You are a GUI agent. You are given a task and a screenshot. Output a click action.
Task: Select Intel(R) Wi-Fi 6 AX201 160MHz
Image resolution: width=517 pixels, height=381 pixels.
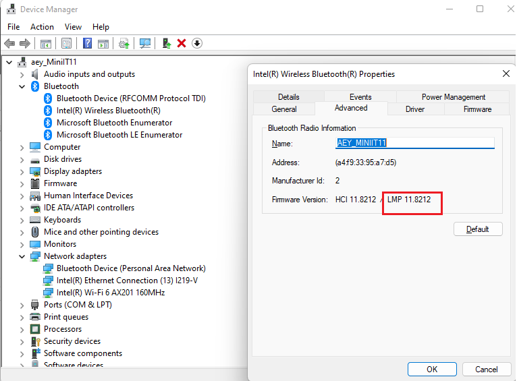111,293
